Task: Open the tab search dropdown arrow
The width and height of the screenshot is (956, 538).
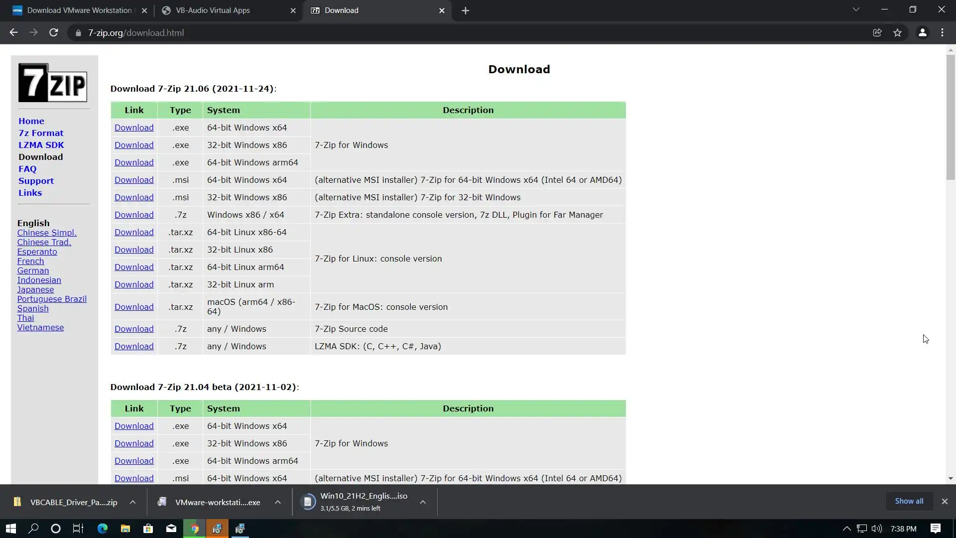Action: coord(856,9)
